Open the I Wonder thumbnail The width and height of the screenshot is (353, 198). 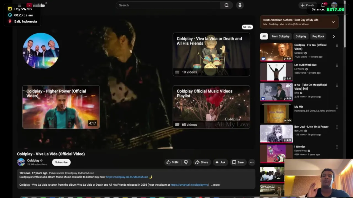point(276,154)
